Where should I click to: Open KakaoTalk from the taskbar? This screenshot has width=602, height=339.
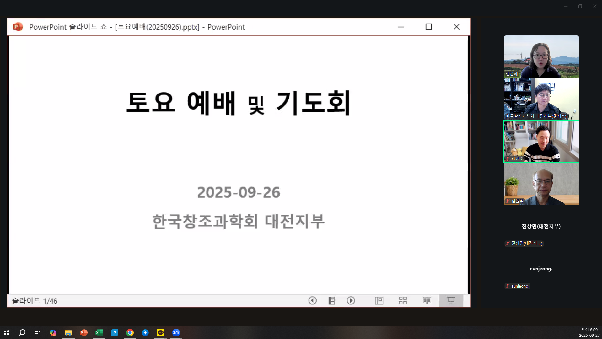tap(161, 333)
